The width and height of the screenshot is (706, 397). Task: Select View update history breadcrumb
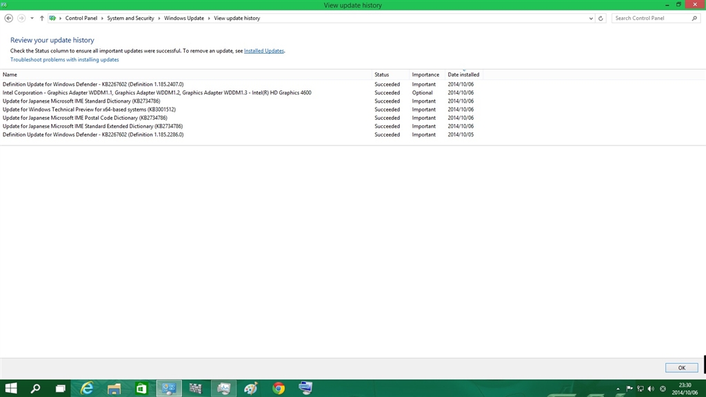point(237,18)
